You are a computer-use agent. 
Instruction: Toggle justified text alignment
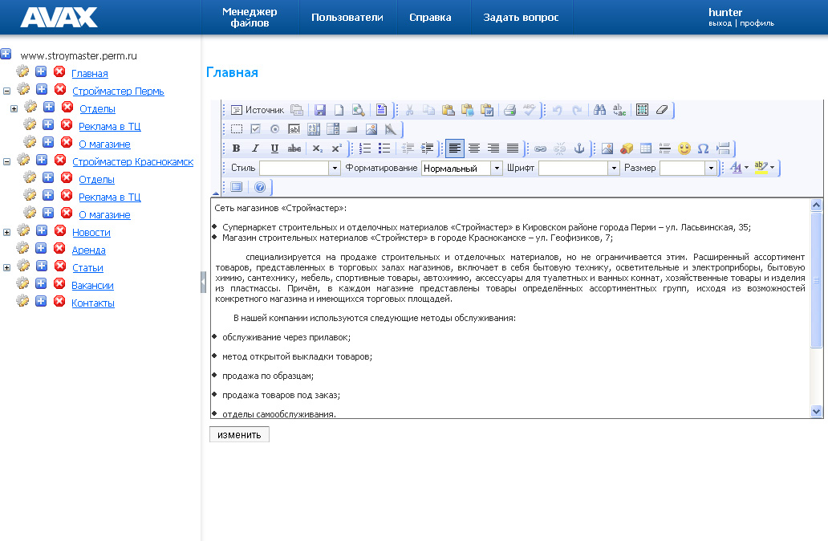[513, 148]
